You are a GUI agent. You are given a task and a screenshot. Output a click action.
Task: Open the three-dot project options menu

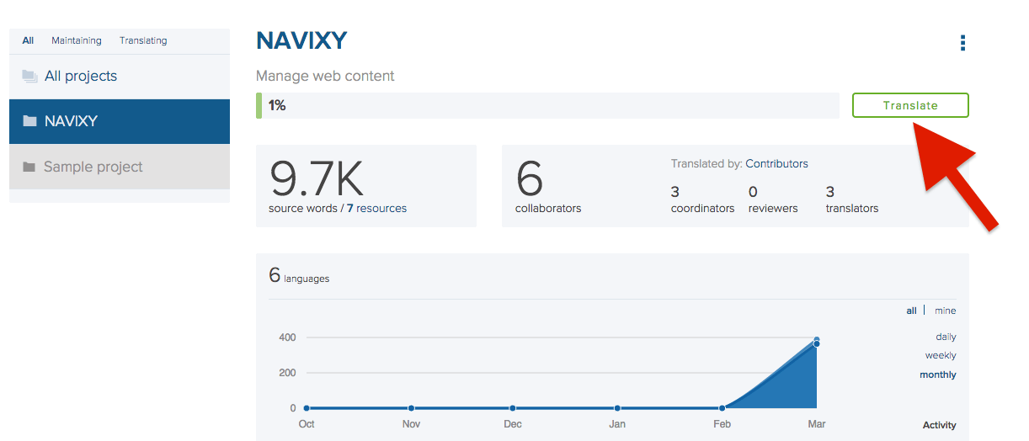[962, 43]
